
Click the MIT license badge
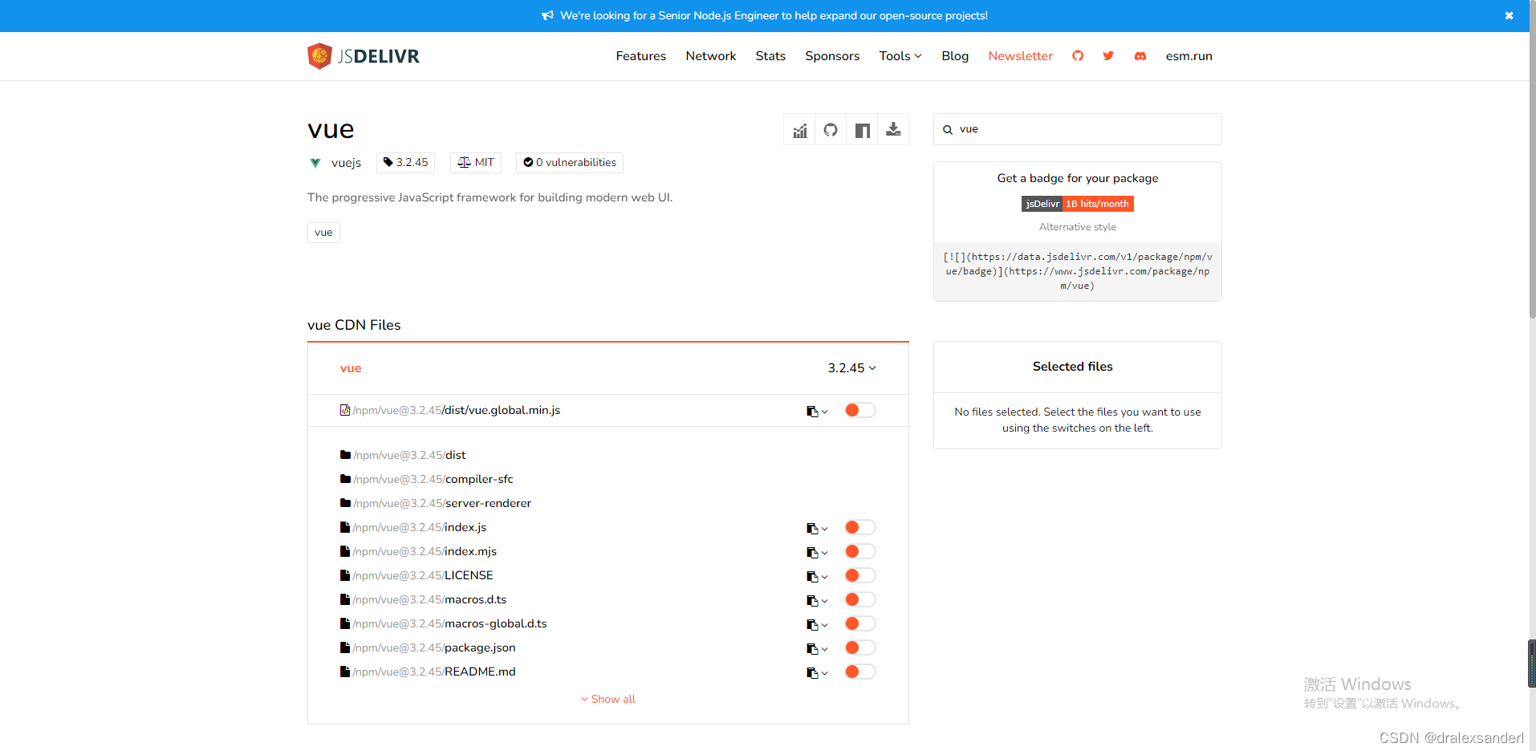476,162
